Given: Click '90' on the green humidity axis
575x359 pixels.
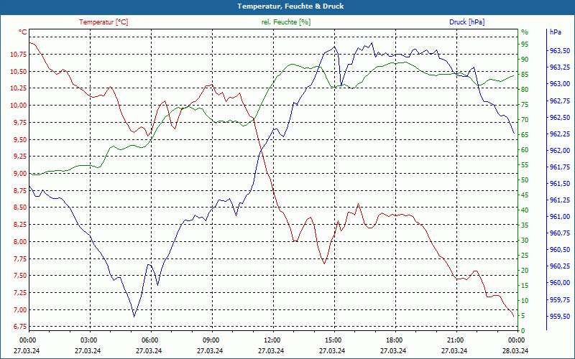Looking at the screenshot, I should click(525, 60).
